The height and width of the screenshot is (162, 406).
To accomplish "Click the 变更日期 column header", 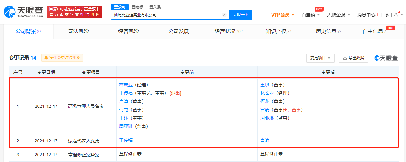I will click(x=46, y=72).
